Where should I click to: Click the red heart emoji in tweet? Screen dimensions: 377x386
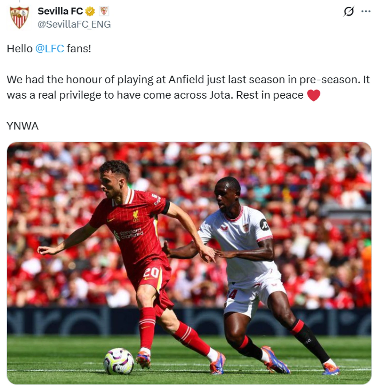(314, 95)
